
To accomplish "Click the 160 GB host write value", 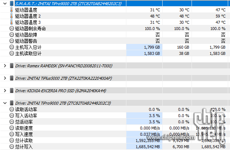I will tap(183, 47).
